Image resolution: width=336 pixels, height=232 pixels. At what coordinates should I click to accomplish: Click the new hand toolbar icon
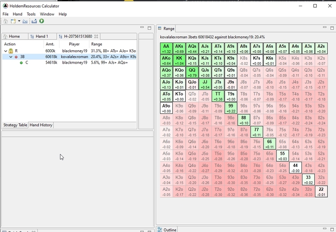click(13, 21)
